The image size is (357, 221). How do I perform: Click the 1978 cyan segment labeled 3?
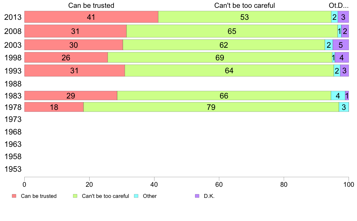click(343, 107)
